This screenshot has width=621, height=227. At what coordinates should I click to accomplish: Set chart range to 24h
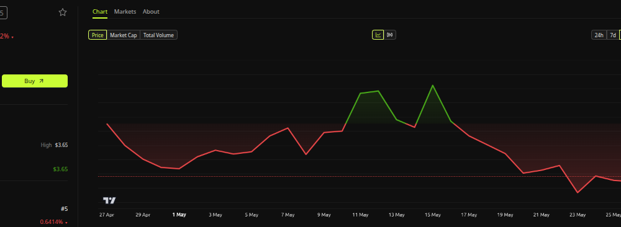pos(599,35)
